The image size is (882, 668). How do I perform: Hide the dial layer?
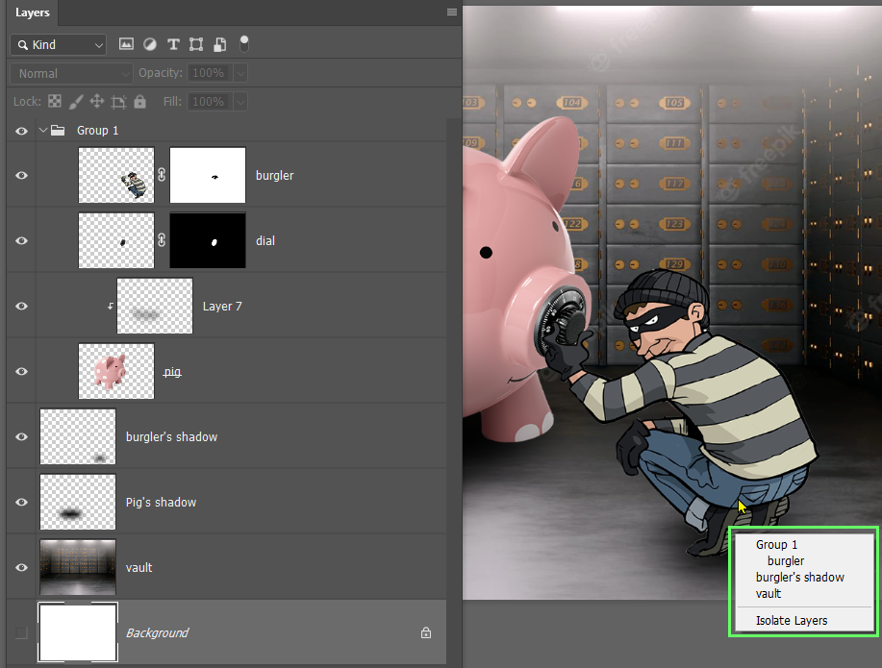click(20, 240)
